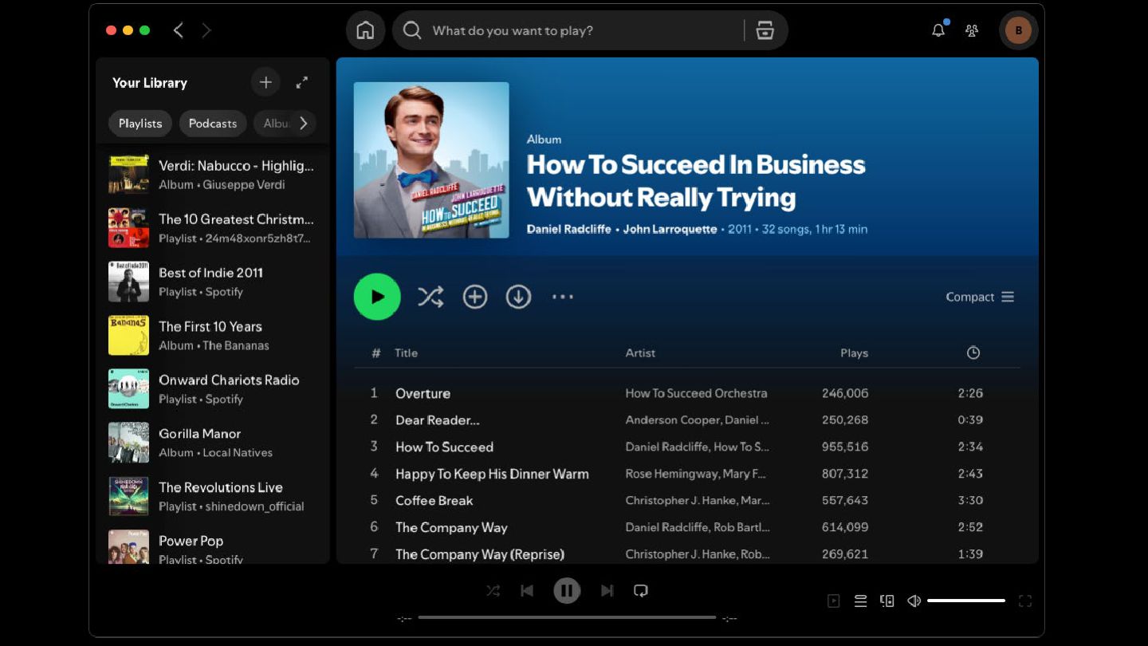Save album to Your Library

point(475,297)
